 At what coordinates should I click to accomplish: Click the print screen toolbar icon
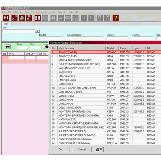[x=14, y=18]
